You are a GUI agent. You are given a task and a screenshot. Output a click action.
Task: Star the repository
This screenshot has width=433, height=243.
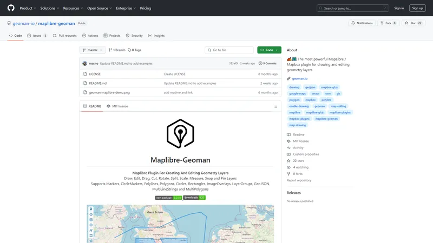point(414,23)
